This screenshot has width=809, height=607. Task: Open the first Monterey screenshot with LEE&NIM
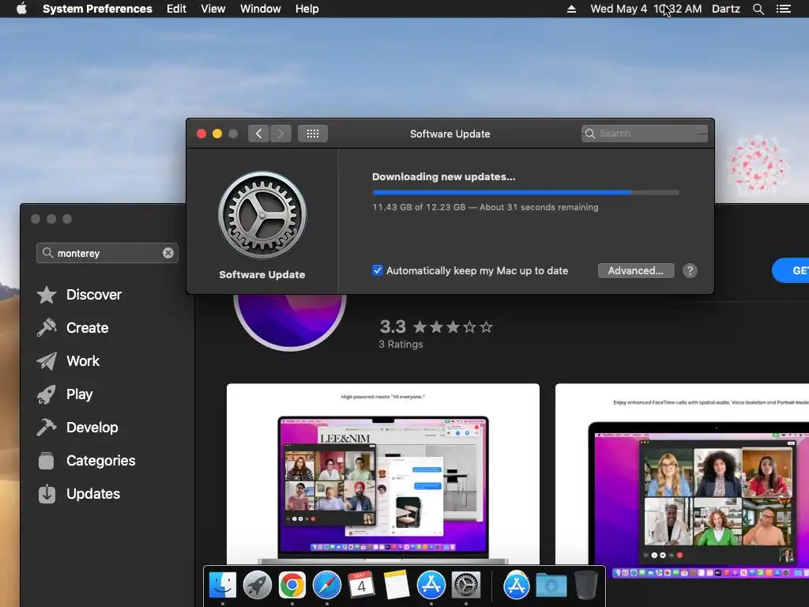[x=383, y=474]
